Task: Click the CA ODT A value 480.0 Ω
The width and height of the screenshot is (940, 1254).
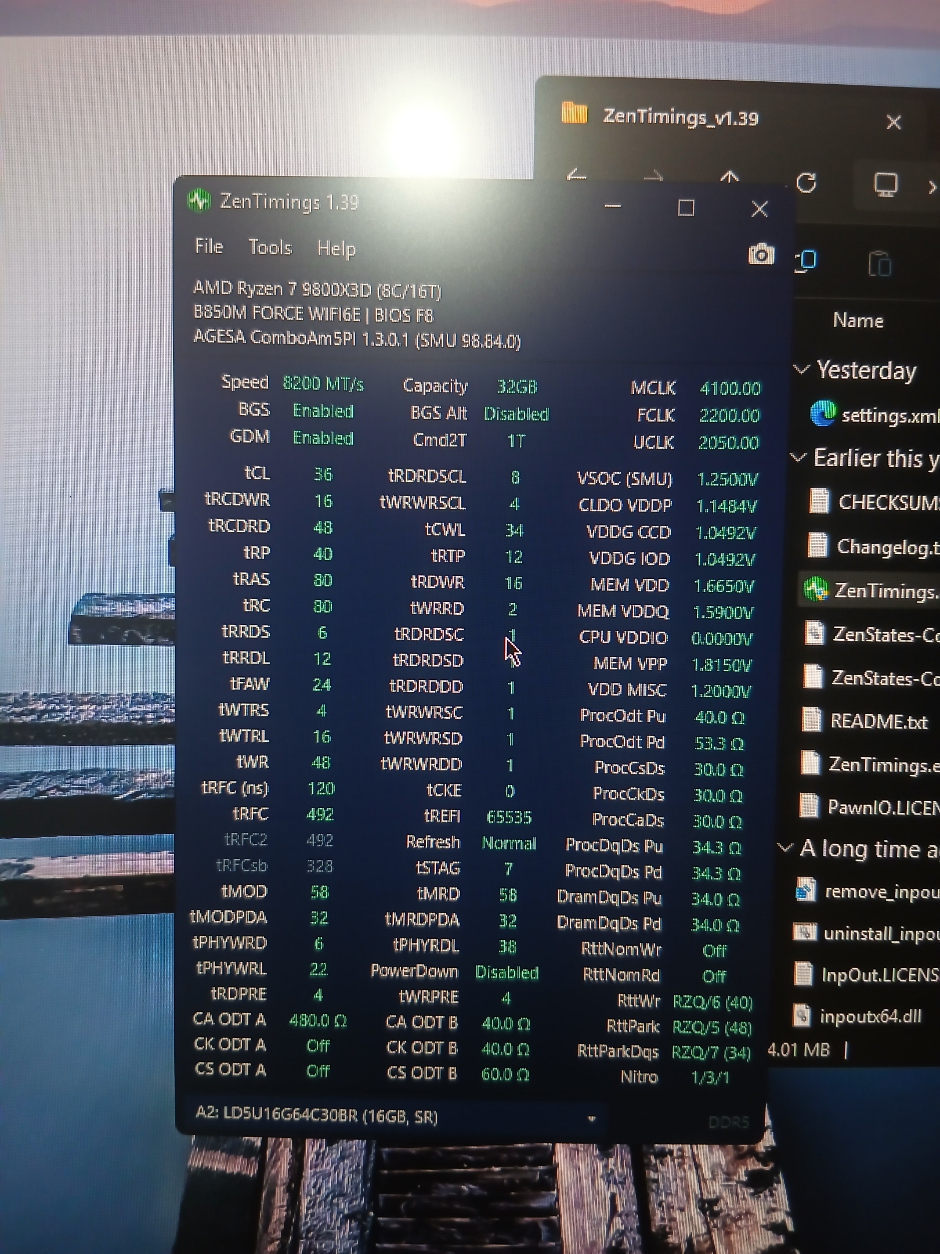Action: tap(318, 1020)
